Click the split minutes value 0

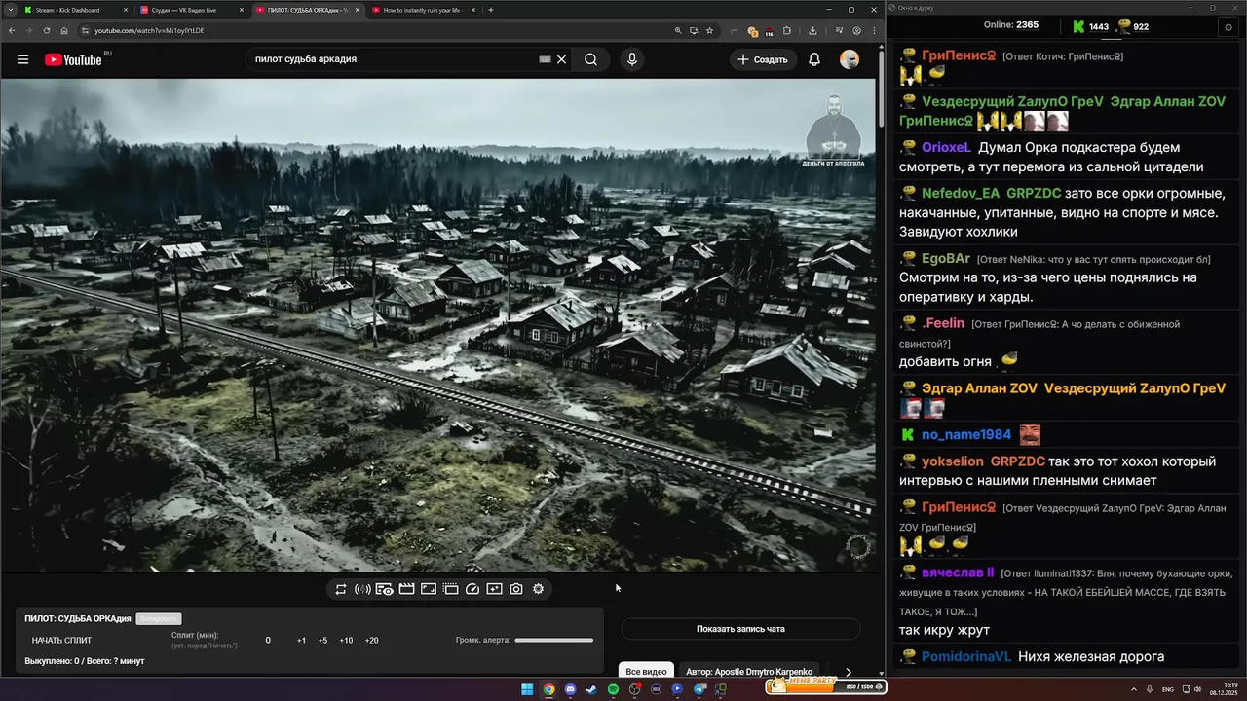(268, 641)
